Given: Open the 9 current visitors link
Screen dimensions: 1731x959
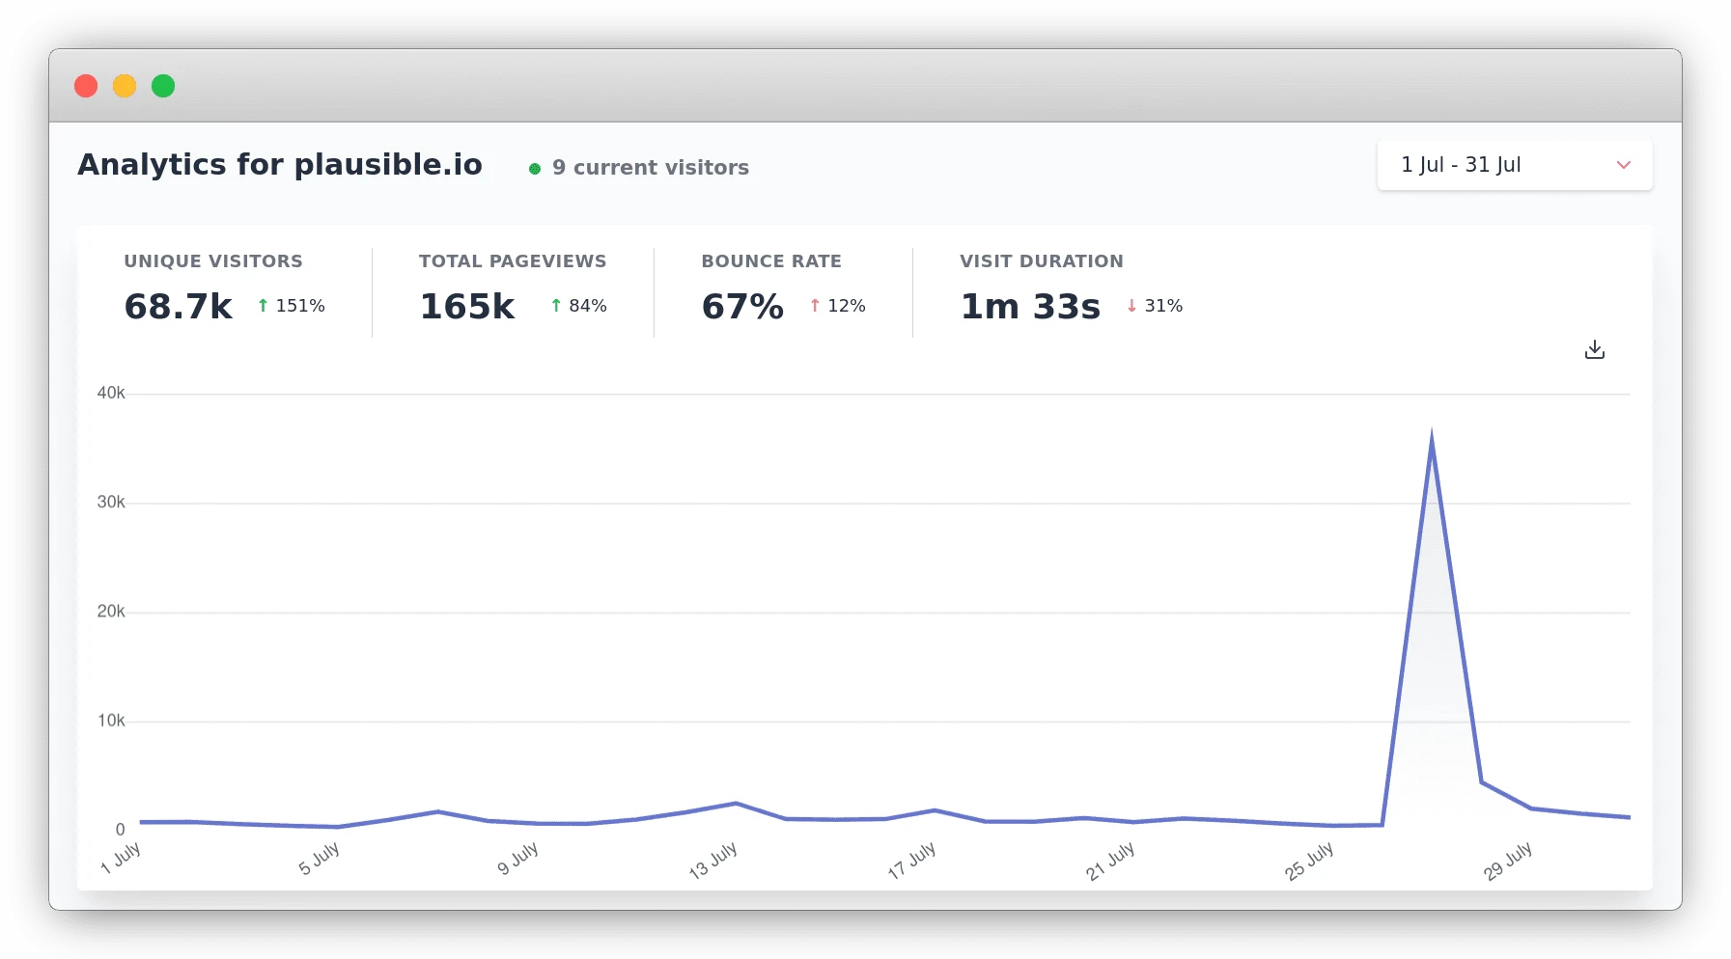Looking at the screenshot, I should 650,168.
